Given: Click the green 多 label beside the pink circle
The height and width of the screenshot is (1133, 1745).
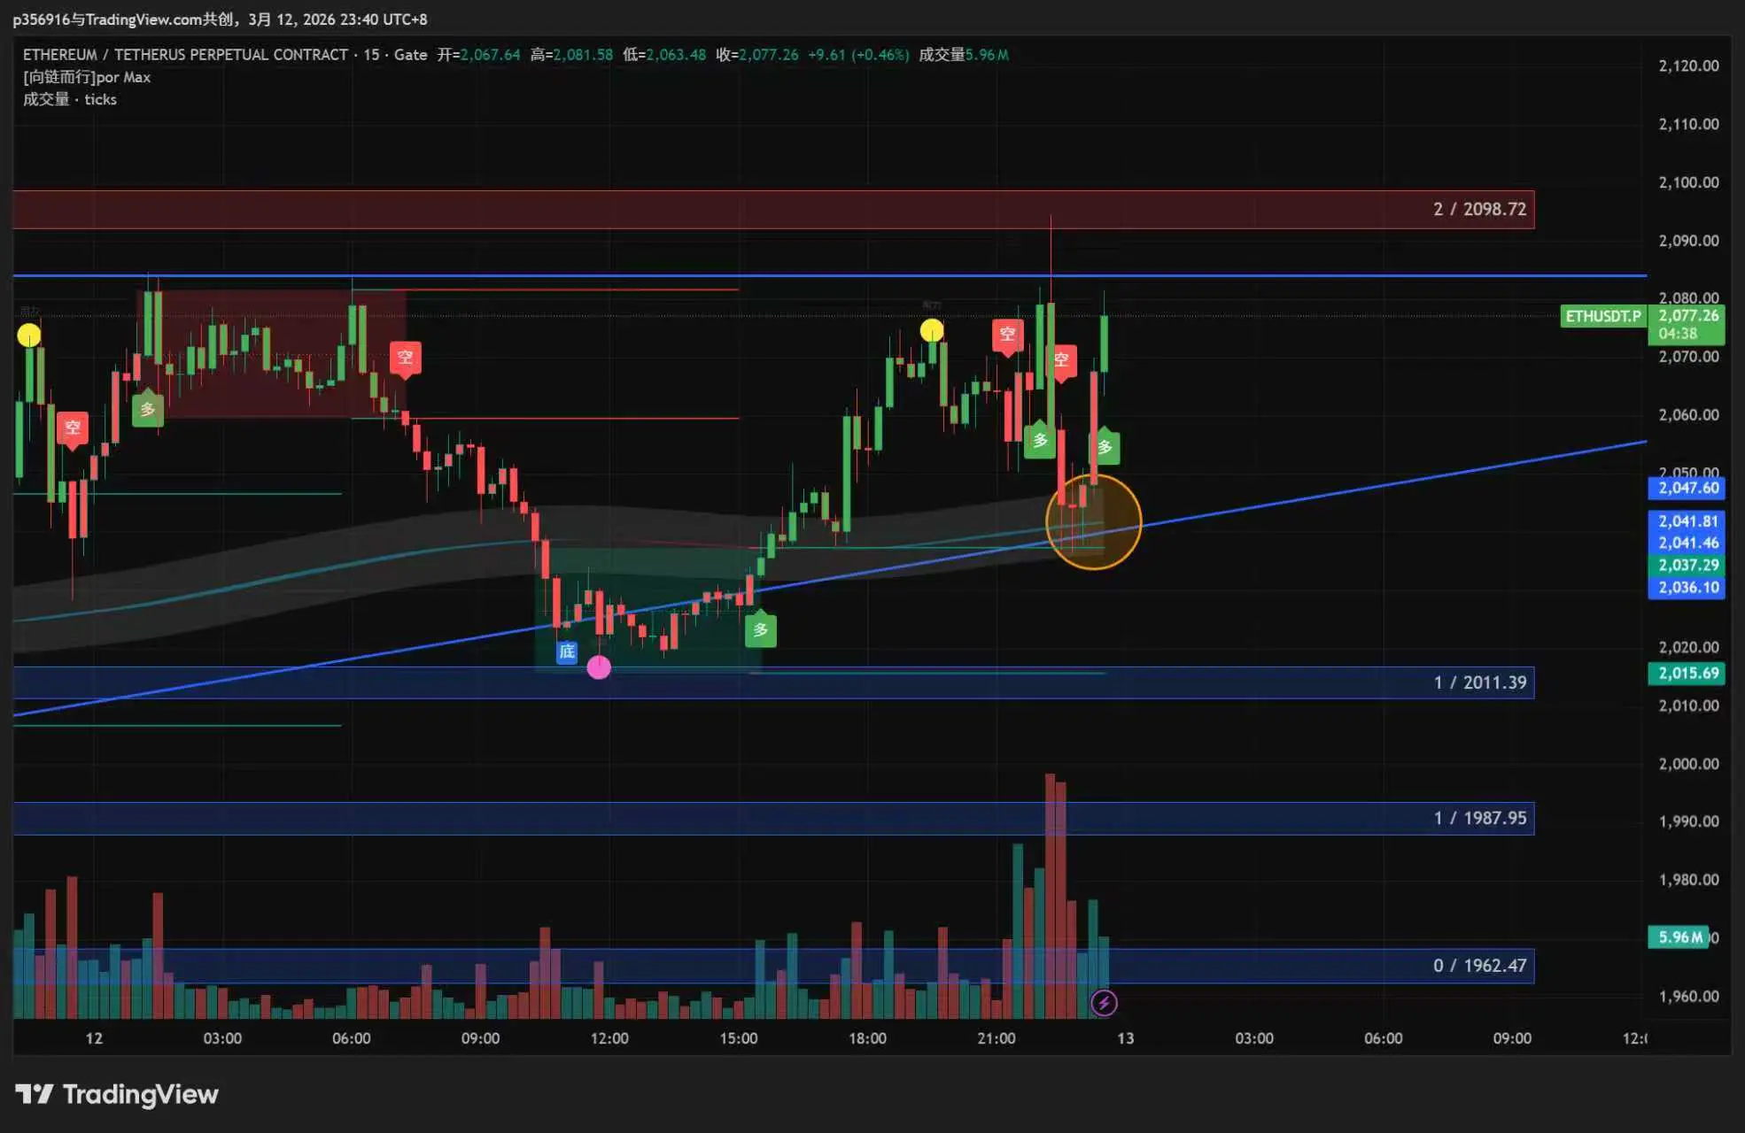Looking at the screenshot, I should click(760, 630).
